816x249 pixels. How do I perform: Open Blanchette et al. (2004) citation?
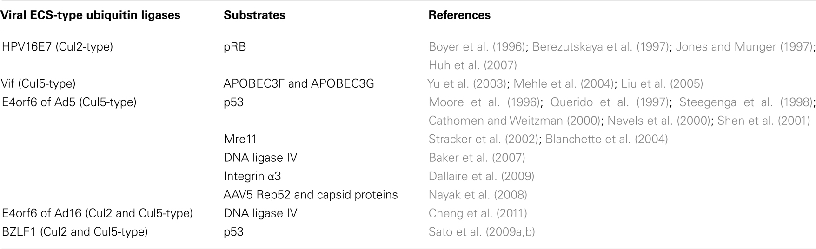pos(606,139)
